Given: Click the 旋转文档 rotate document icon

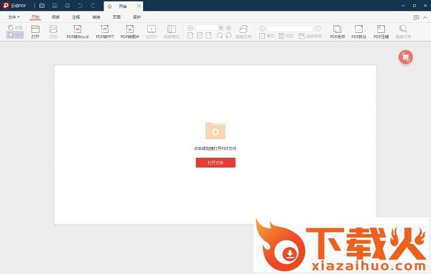Looking at the screenshot, I should coord(244,32).
